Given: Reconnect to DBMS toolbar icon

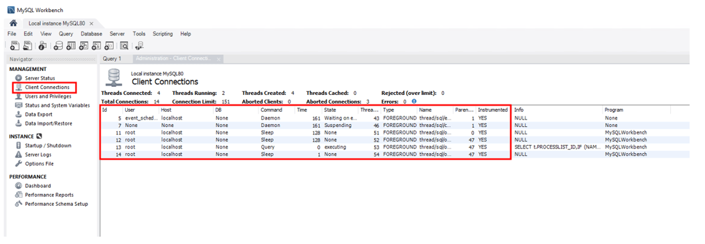Looking at the screenshot, I should (x=139, y=45).
